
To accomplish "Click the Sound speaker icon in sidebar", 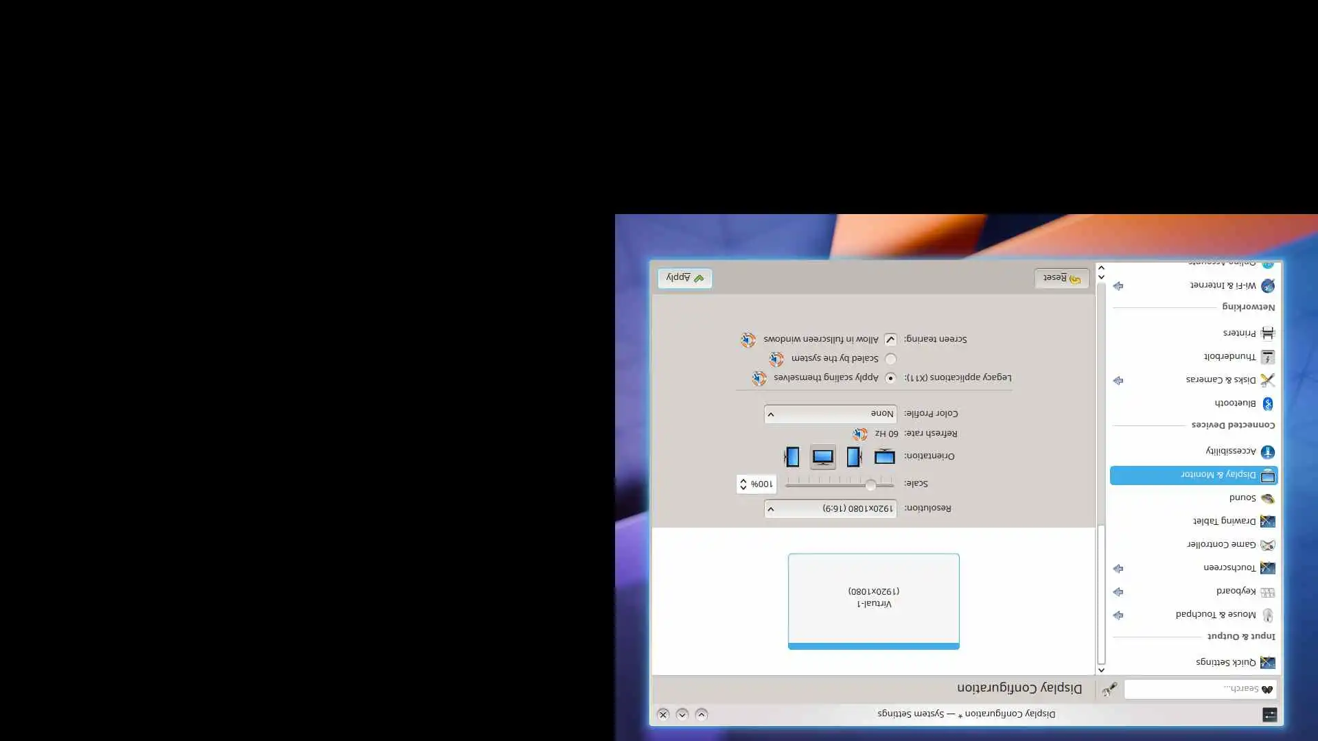I will (1267, 498).
